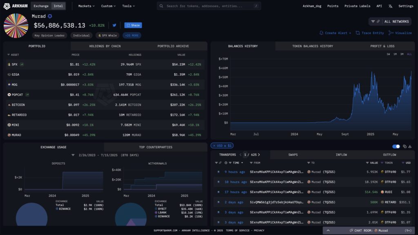Download transfers with the download icon
The width and height of the screenshot is (418, 235).
410,146
